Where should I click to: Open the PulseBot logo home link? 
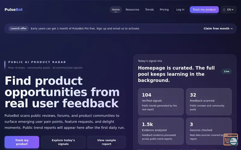[x=14, y=10]
